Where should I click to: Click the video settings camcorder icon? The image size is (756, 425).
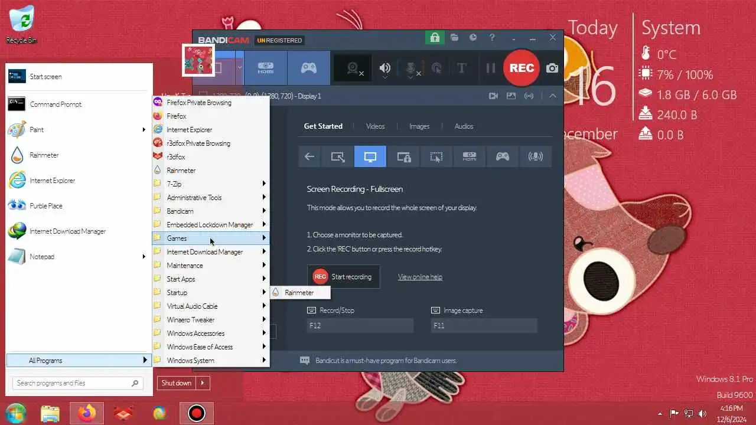493,96
